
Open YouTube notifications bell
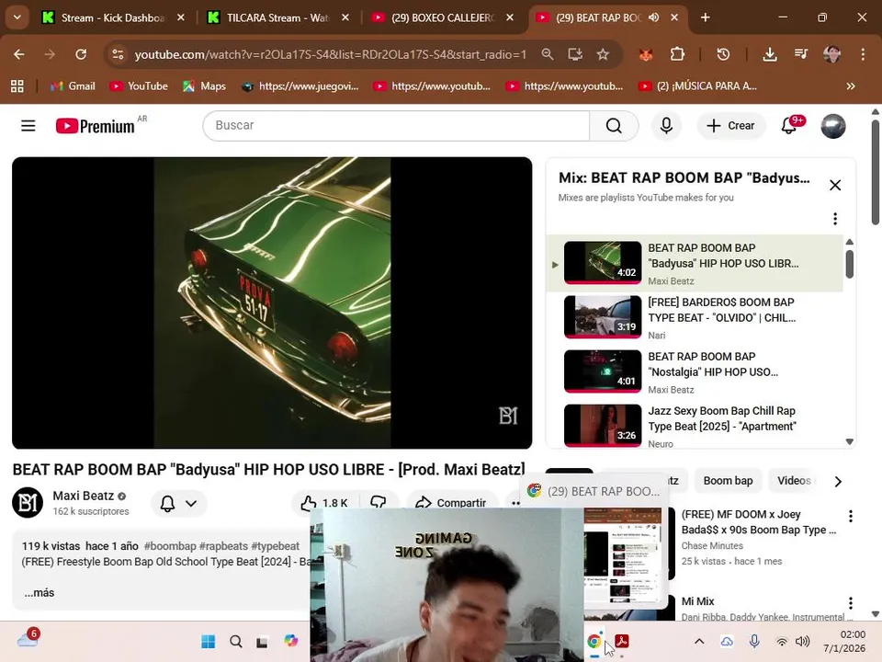788,126
